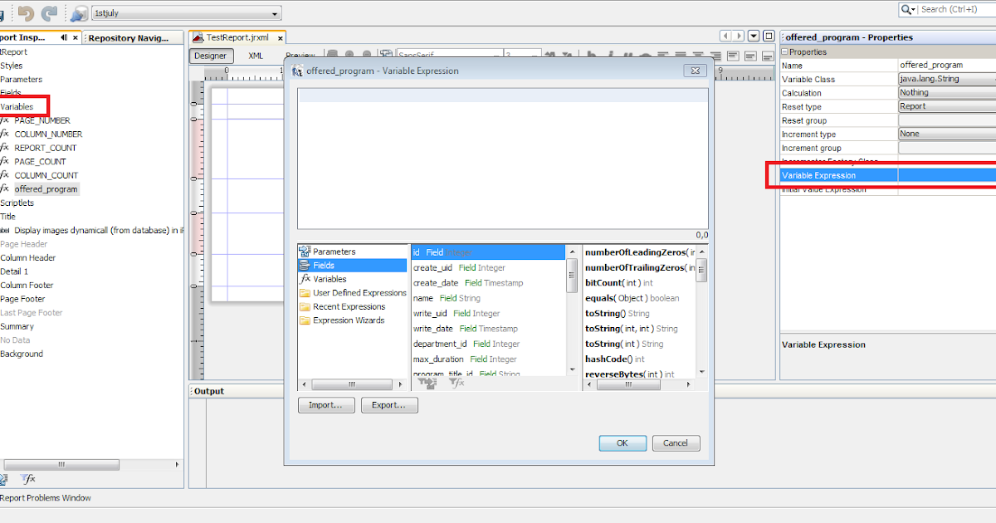Toggle italic text formatting

click(611, 55)
